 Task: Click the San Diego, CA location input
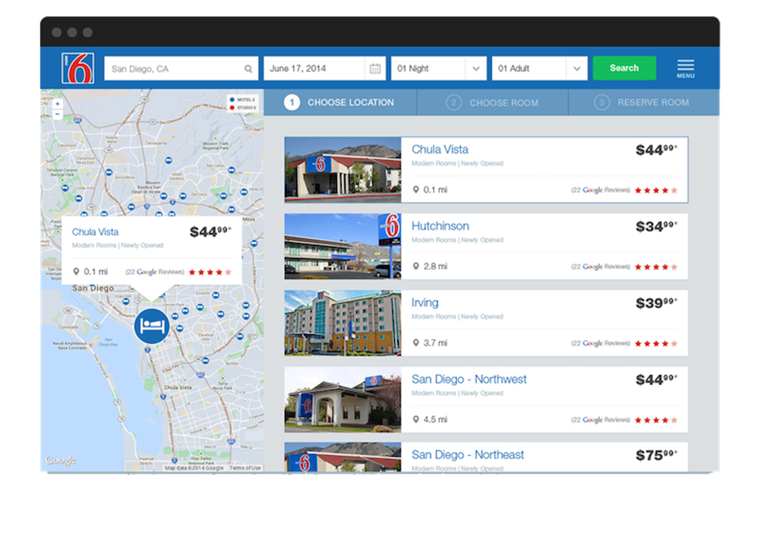181,68
